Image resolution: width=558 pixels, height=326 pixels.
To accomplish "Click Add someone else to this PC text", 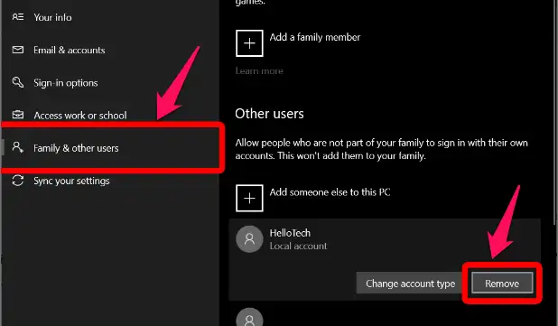I will click(330, 192).
